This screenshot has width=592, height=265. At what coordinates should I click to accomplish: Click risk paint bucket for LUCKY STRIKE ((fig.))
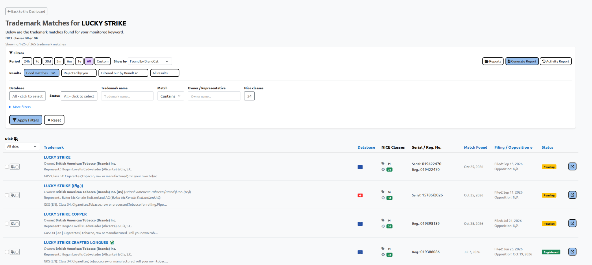click(13, 195)
